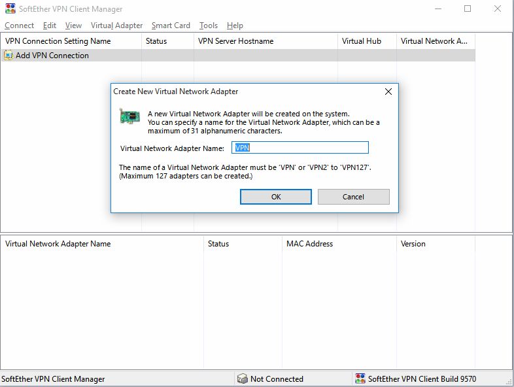Sort by MAC Address column
This screenshot has height=387, width=514.
coord(339,244)
